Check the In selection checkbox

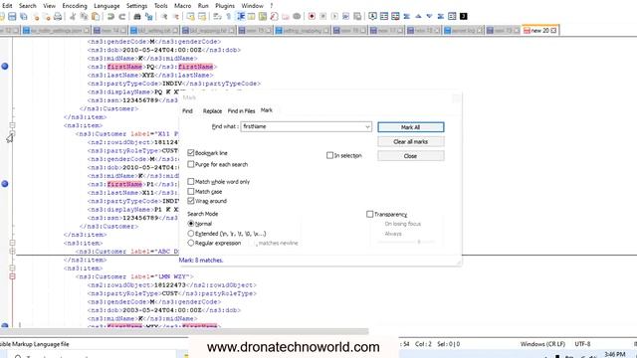329,155
